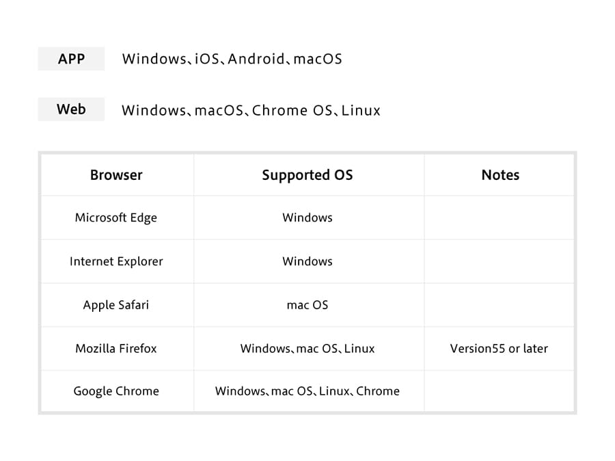Image resolution: width=615 pixels, height=461 pixels.
Task: Select the Web platforms text line
Action: tap(251, 110)
